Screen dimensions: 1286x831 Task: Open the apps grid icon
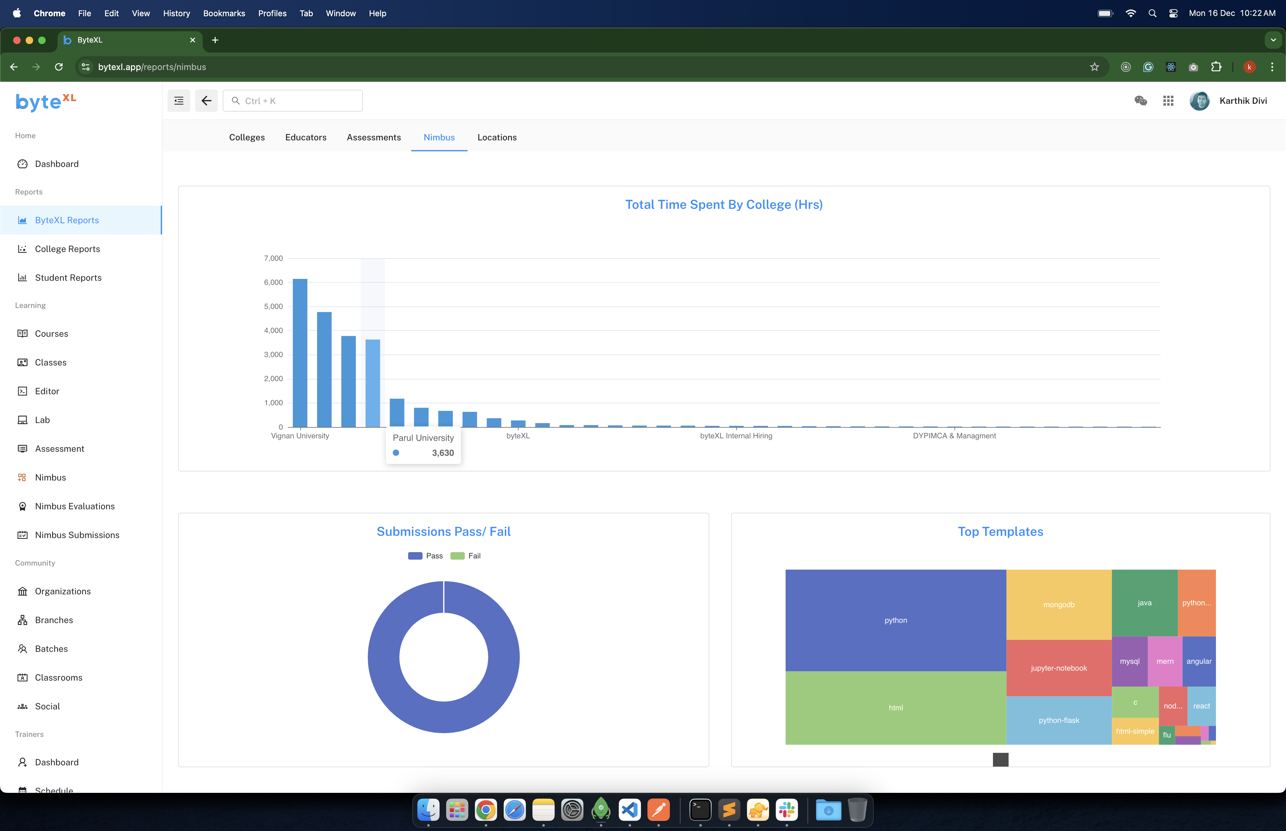tap(1168, 101)
